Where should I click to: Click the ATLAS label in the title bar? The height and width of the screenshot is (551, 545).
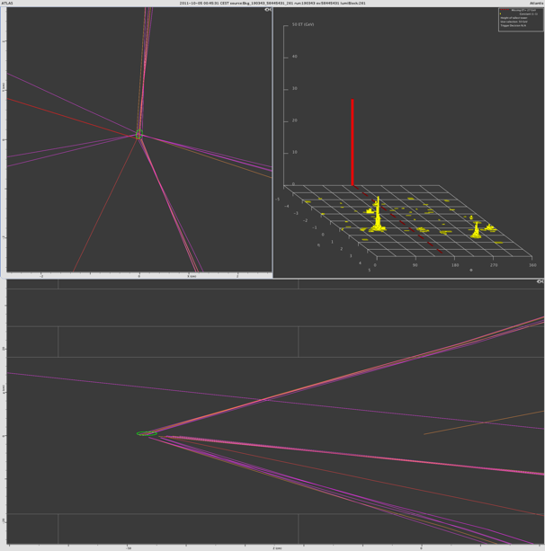(8, 3)
